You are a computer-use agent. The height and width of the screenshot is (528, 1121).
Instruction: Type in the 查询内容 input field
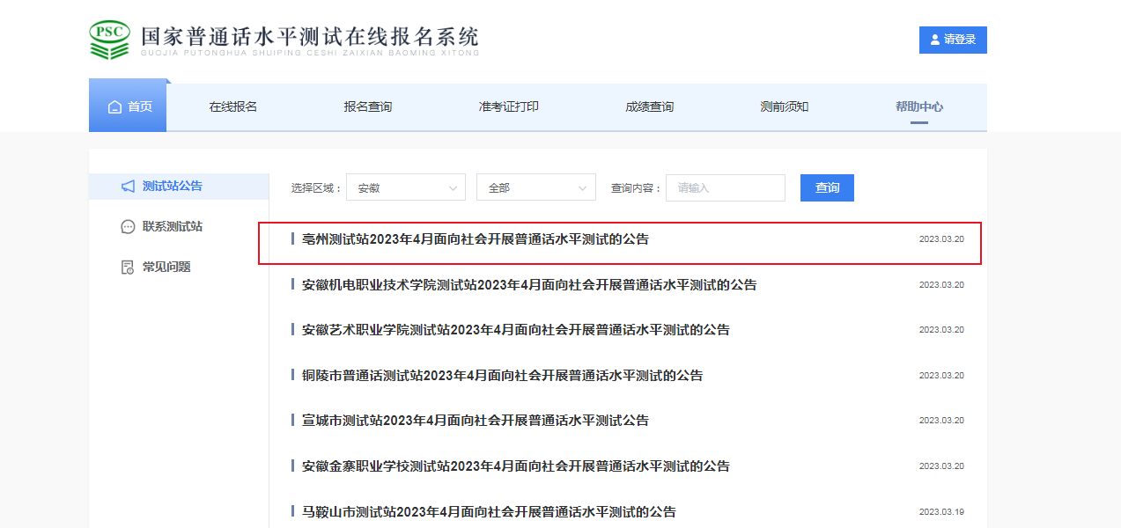(x=725, y=188)
